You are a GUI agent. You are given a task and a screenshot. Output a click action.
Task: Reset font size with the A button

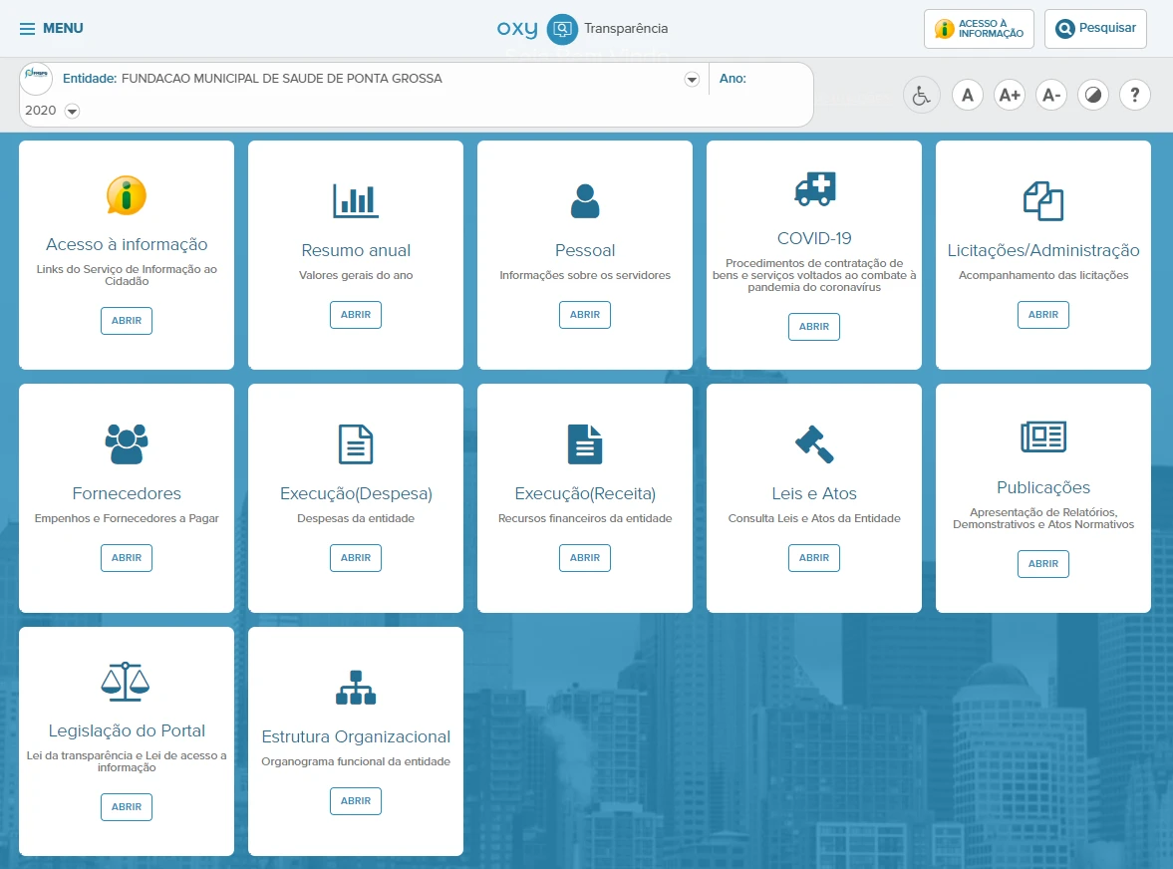(x=967, y=96)
